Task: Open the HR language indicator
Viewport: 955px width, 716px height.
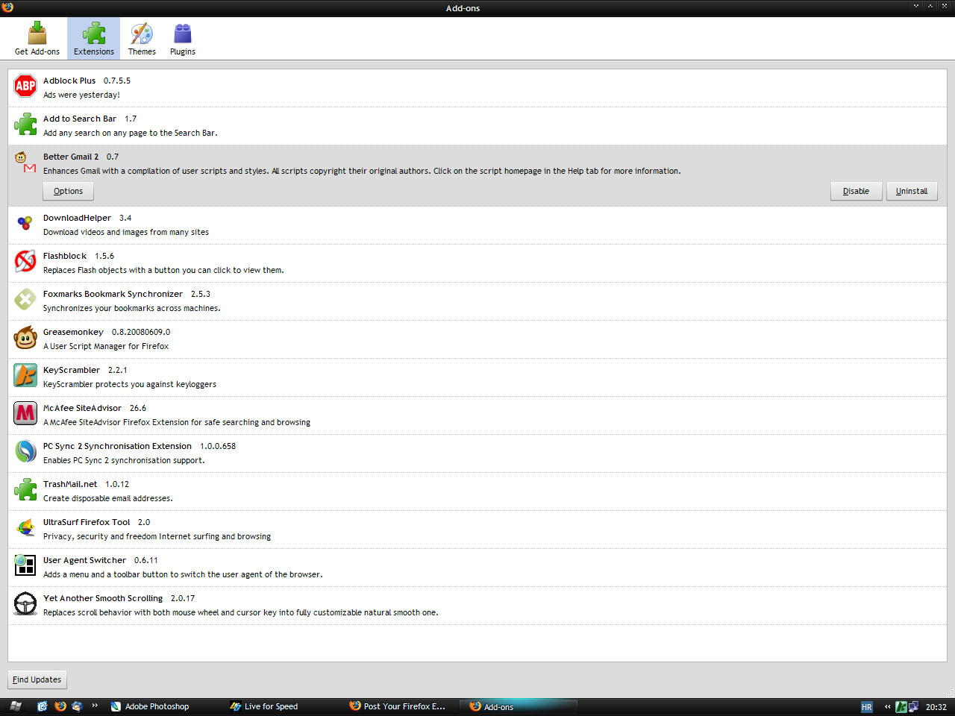Action: tap(867, 707)
